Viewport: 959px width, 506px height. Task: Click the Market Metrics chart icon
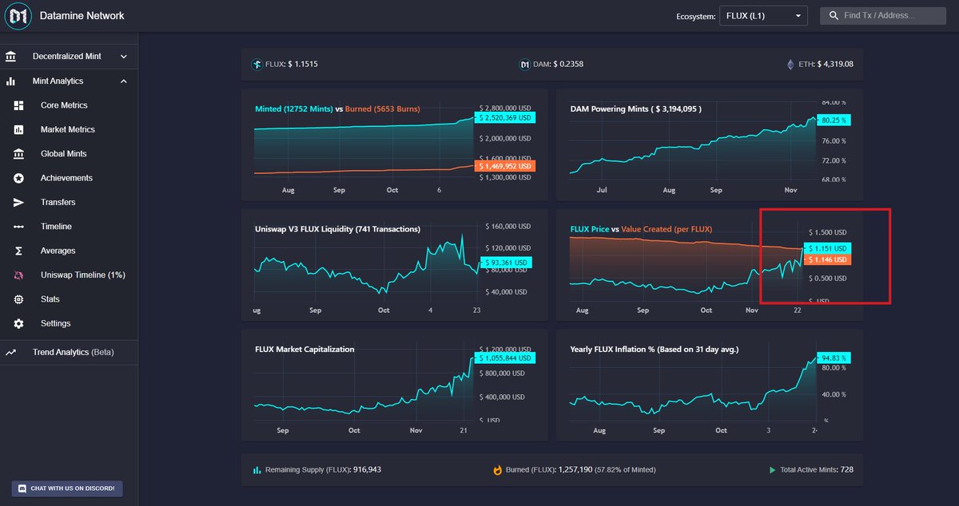coord(19,129)
